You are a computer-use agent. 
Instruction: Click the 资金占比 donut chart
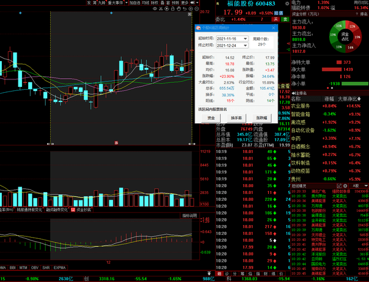point(344,36)
